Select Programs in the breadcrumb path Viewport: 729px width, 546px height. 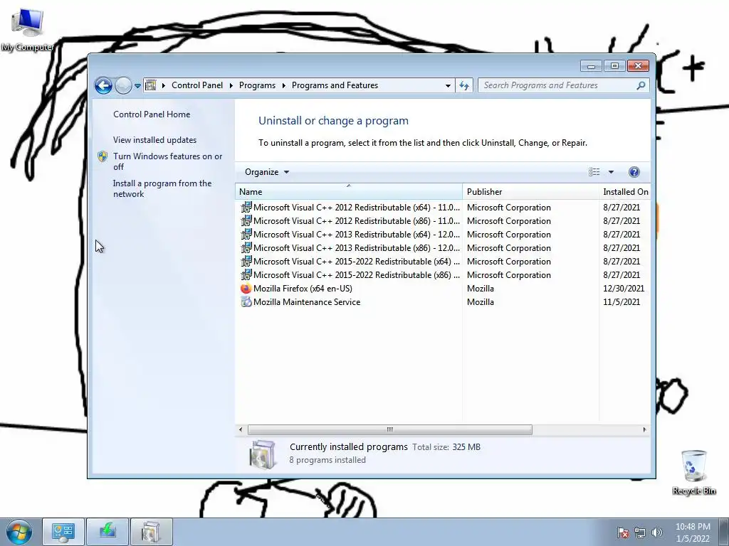(x=257, y=85)
